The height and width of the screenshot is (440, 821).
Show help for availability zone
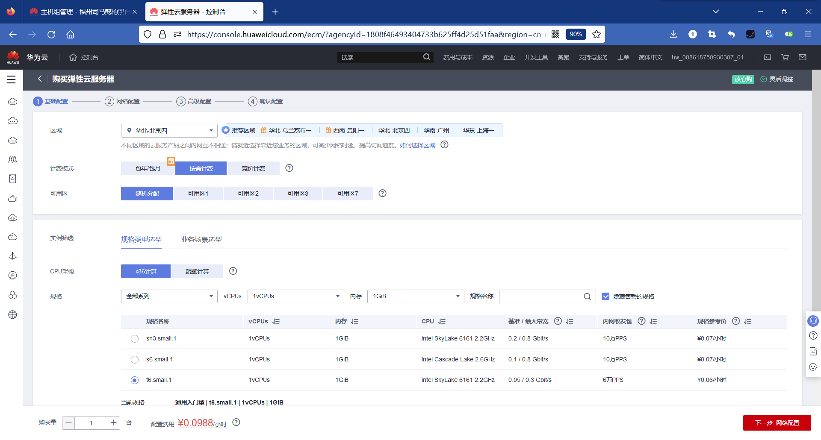tap(383, 193)
